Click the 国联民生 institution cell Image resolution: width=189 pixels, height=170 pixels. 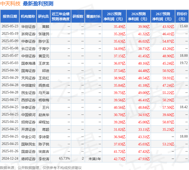[28, 144]
